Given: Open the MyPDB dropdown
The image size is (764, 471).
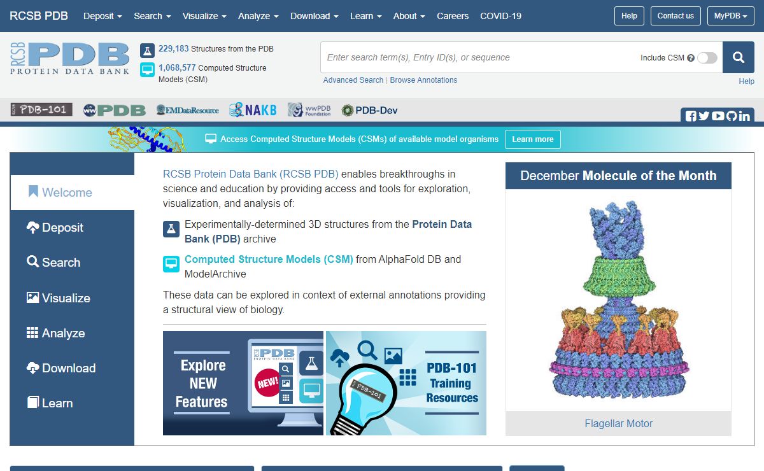Looking at the screenshot, I should click(731, 16).
